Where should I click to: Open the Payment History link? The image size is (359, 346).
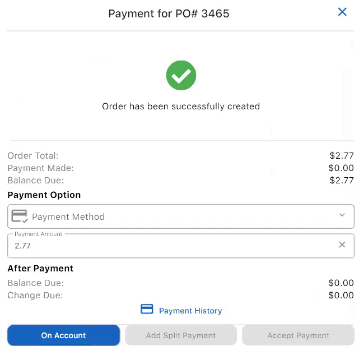pyautogui.click(x=190, y=311)
